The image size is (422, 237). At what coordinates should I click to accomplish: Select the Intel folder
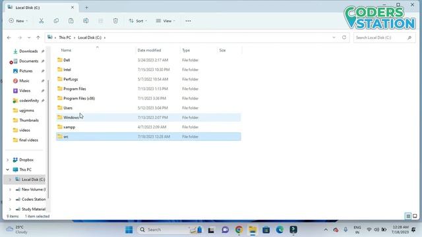tap(148, 70)
